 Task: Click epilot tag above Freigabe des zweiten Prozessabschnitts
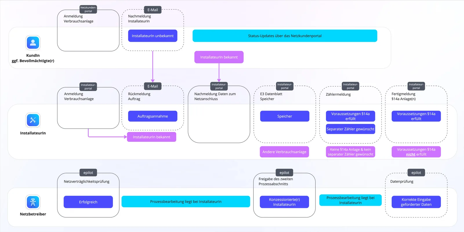click(284, 172)
